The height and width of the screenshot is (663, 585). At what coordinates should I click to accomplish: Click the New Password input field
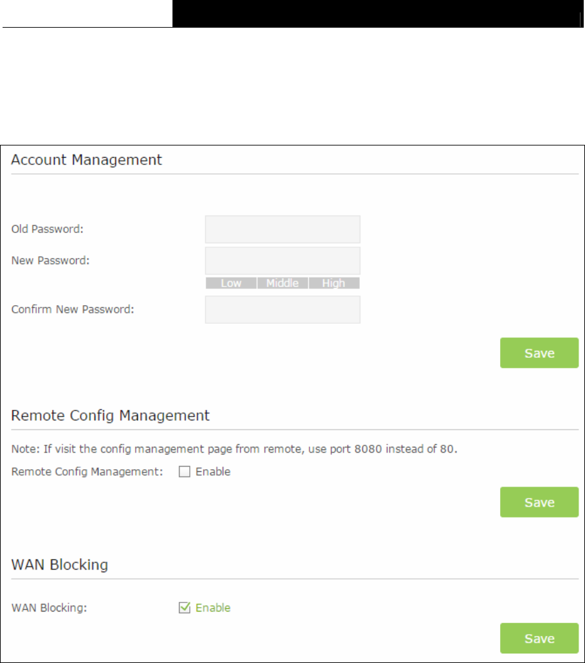tap(283, 261)
